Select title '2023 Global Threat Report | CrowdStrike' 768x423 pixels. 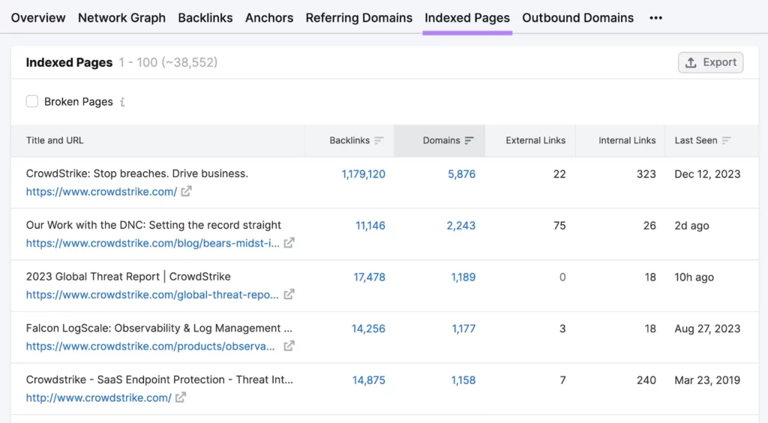128,277
